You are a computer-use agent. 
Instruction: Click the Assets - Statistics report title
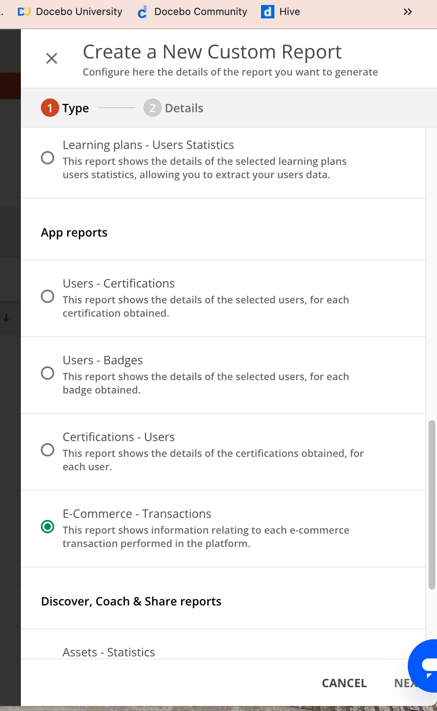pos(109,652)
